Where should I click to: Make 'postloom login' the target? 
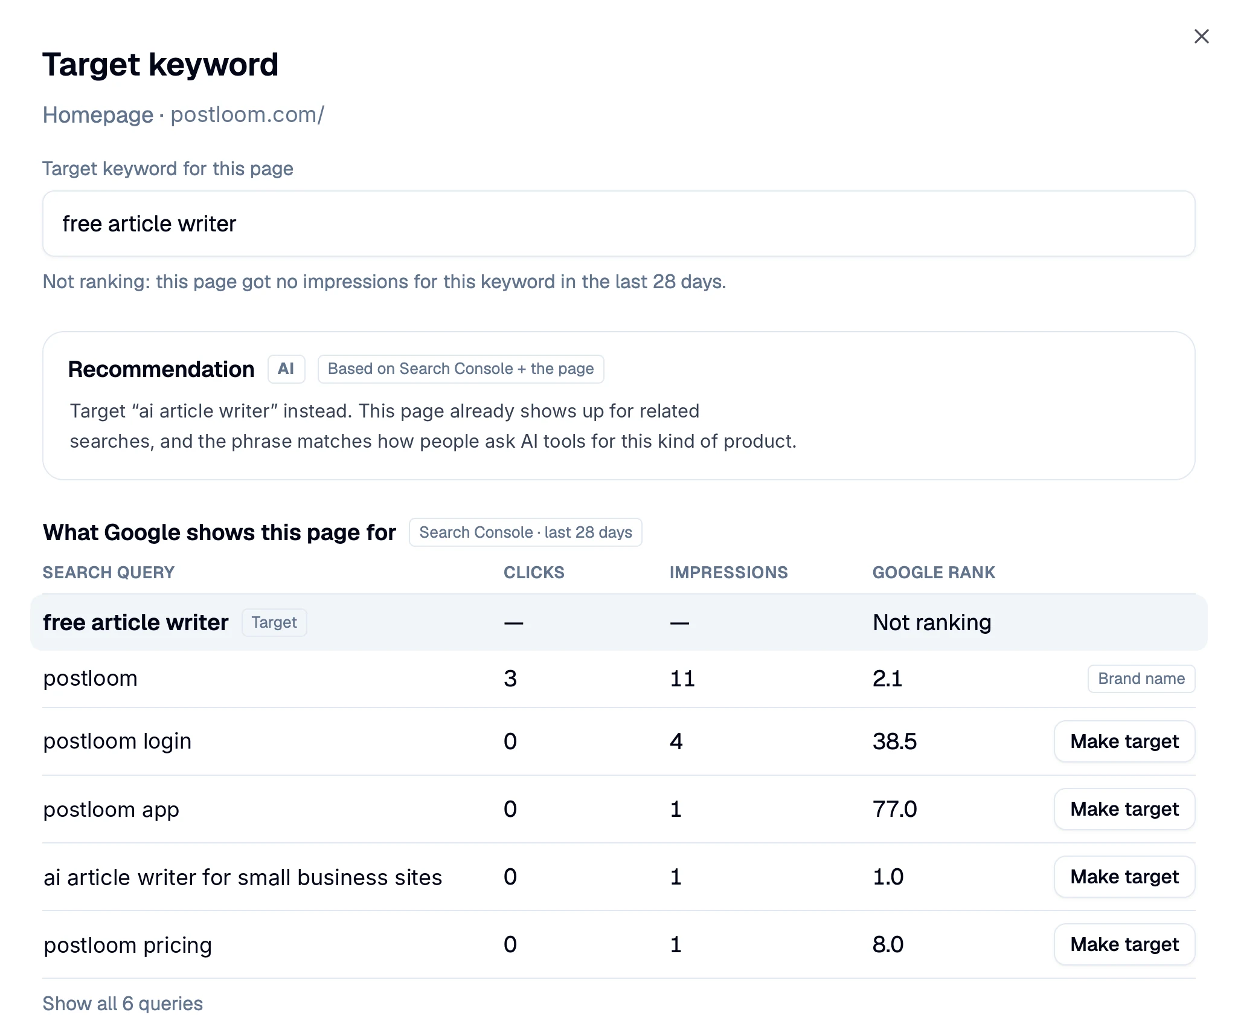[x=1124, y=741]
